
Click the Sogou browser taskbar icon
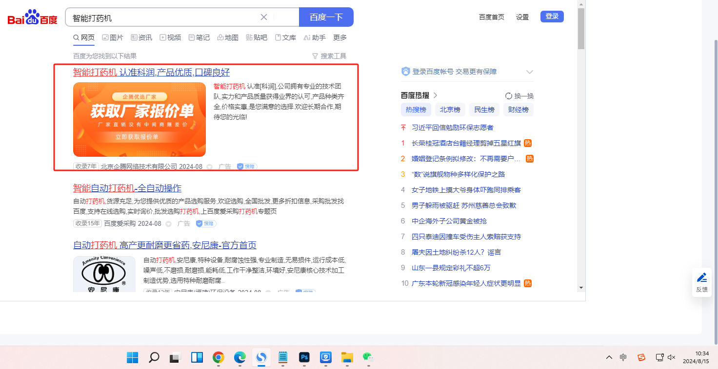coord(261,357)
